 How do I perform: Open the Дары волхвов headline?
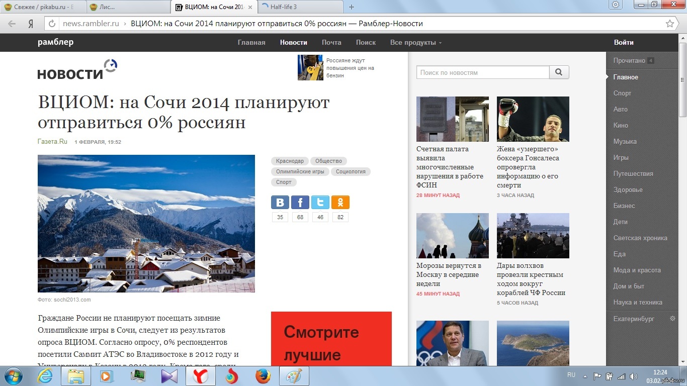point(531,279)
